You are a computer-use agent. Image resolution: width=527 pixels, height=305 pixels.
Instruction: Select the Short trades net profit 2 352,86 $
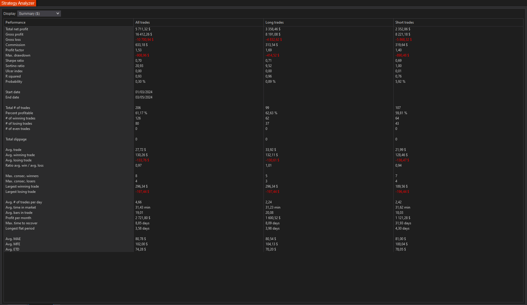pyautogui.click(x=403, y=29)
